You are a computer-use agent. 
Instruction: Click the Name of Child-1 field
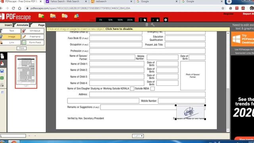pos(117,64)
